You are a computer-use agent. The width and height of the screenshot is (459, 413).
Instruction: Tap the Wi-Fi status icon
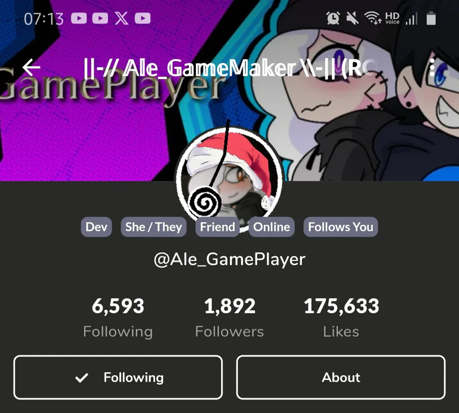[373, 17]
